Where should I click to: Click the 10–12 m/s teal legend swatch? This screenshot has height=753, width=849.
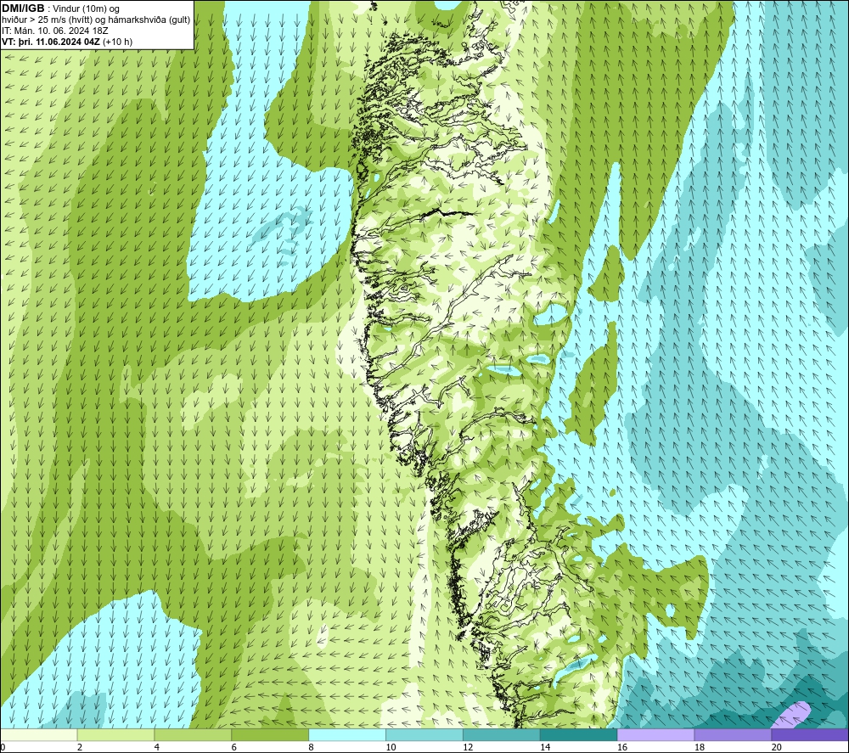(x=424, y=734)
